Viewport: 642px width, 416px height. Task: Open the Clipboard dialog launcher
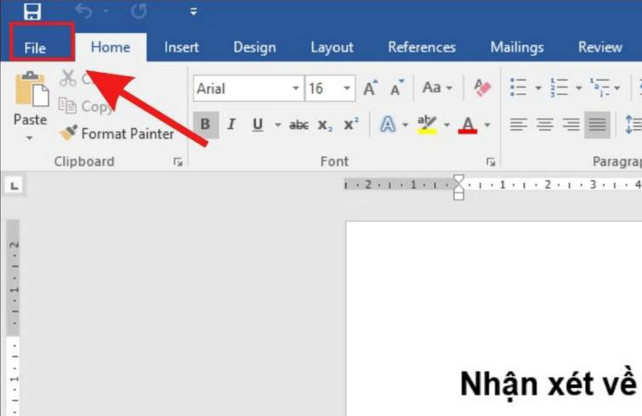coord(178,163)
